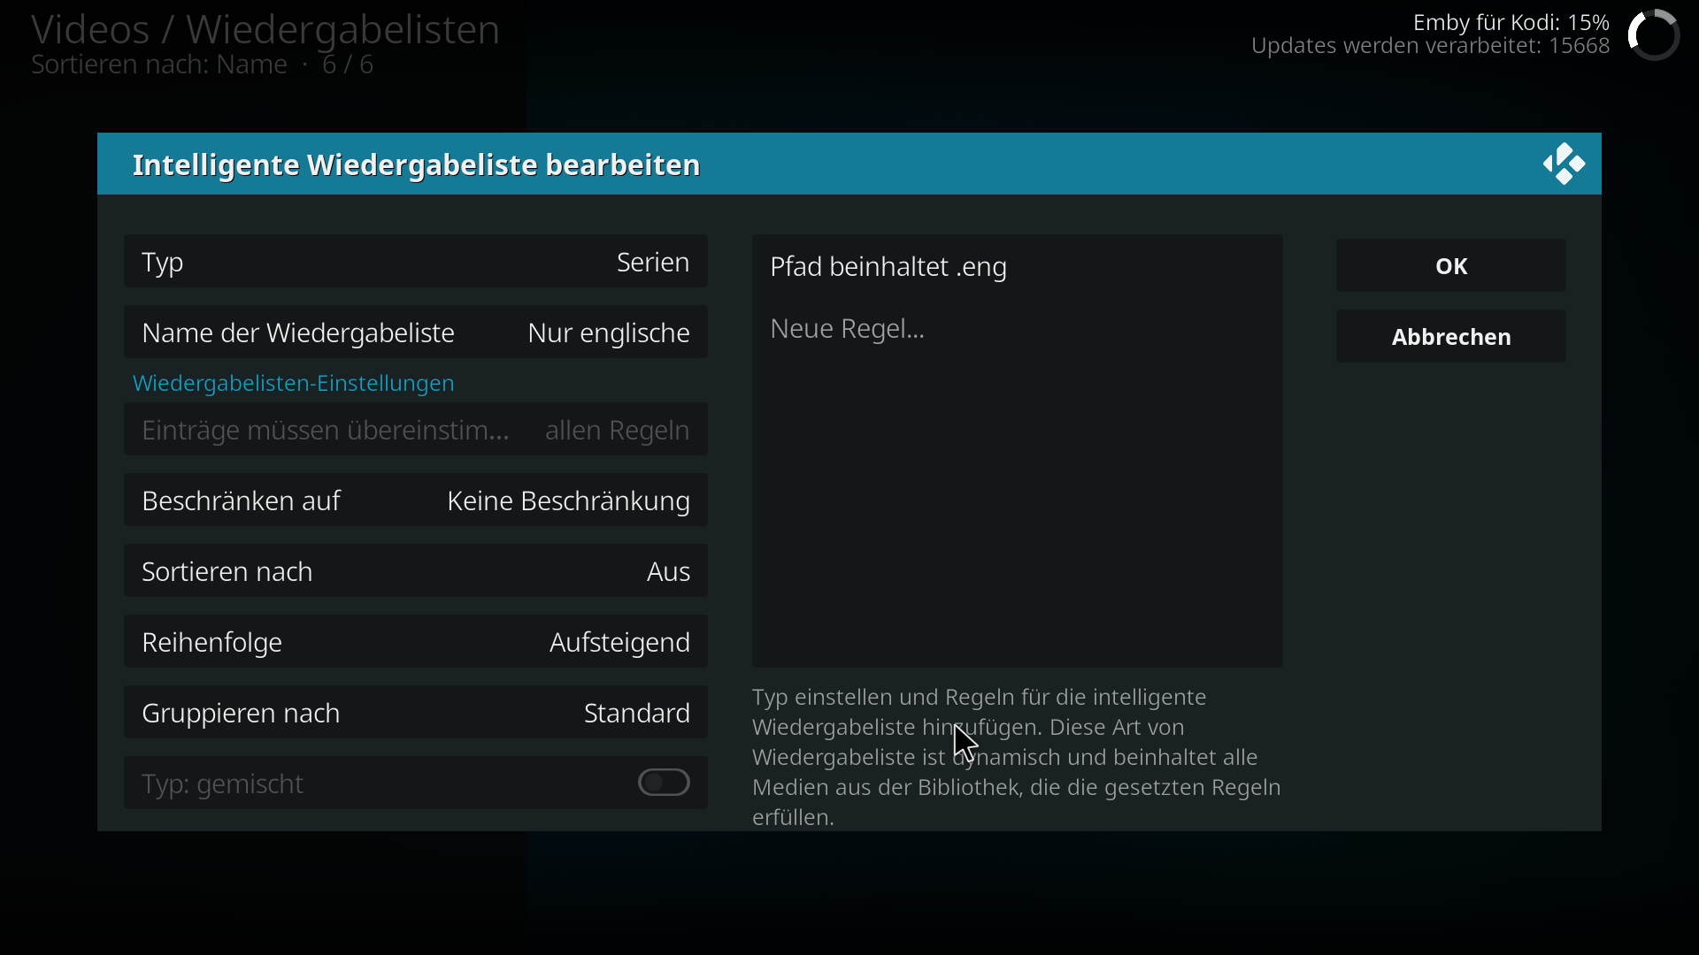
Task: Open the Typ selector showing Serien
Action: tap(415, 262)
